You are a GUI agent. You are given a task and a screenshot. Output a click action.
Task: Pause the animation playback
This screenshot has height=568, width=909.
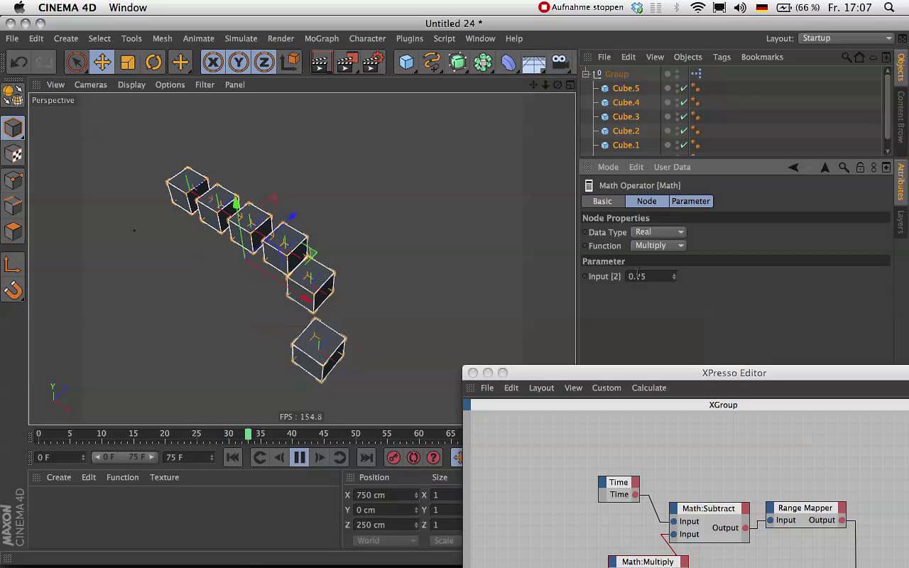pyautogui.click(x=300, y=457)
